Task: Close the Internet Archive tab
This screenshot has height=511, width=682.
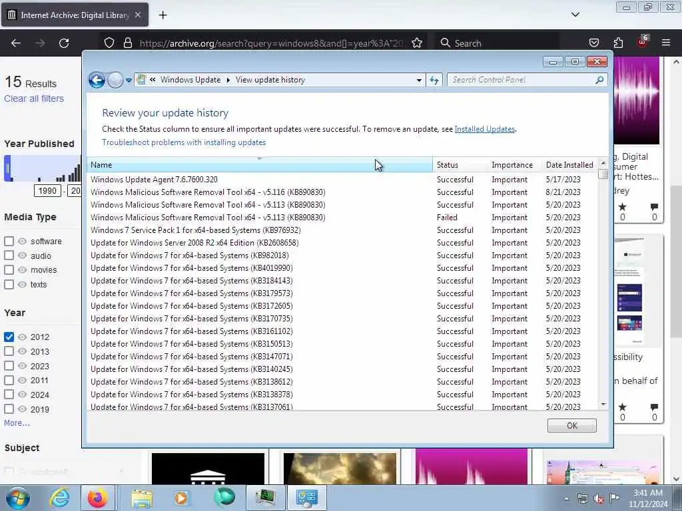Action: 137,15
